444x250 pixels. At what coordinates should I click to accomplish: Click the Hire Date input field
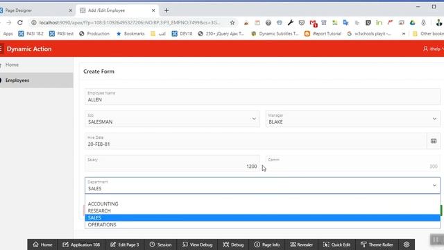256,141
